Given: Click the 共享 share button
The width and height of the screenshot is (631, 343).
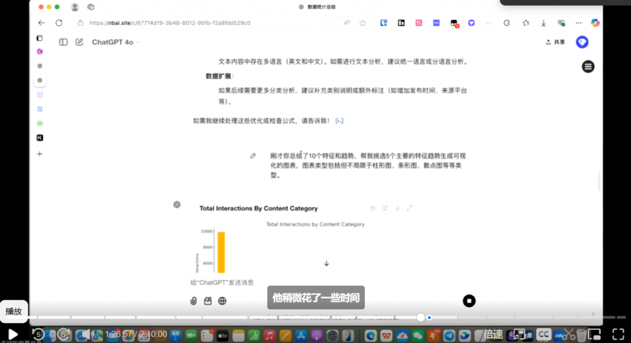Looking at the screenshot, I should pos(555,42).
